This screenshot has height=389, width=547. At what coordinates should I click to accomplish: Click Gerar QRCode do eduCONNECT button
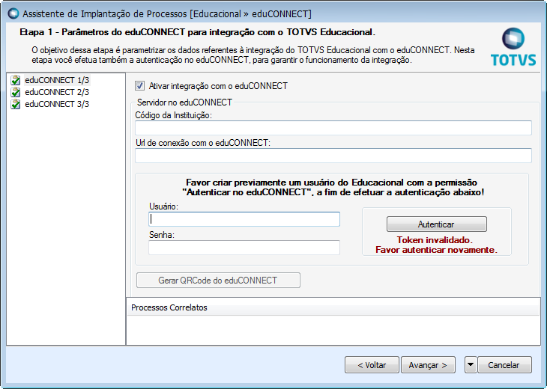(x=218, y=281)
